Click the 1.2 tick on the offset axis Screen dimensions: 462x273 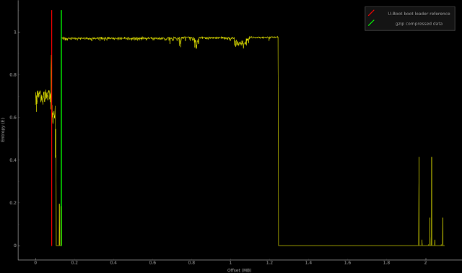269,263
